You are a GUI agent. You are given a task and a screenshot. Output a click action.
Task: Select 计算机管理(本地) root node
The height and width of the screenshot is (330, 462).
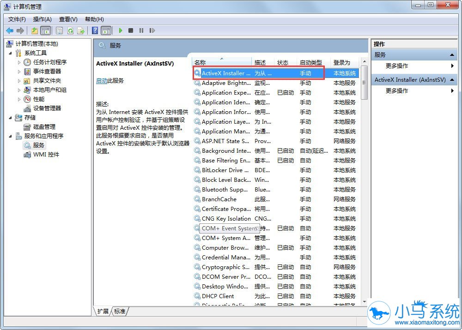pyautogui.click(x=37, y=44)
